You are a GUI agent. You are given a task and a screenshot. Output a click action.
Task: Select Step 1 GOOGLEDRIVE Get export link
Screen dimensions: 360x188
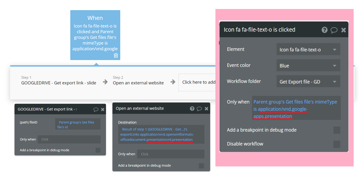pyautogui.click(x=59, y=80)
